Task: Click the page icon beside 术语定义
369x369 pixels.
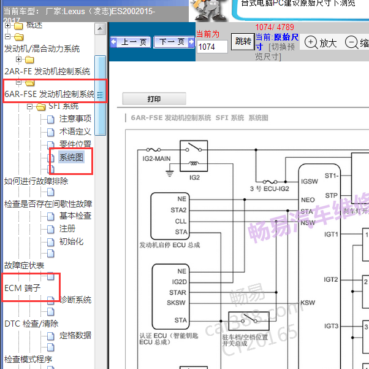Action: click(x=51, y=132)
